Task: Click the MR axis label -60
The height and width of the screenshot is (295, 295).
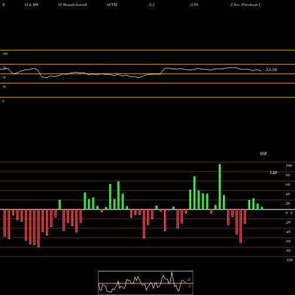Action: pyautogui.click(x=288, y=241)
